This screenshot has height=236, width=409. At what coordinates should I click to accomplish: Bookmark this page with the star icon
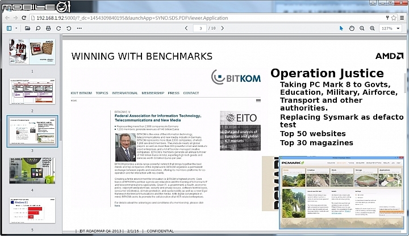pos(394,18)
